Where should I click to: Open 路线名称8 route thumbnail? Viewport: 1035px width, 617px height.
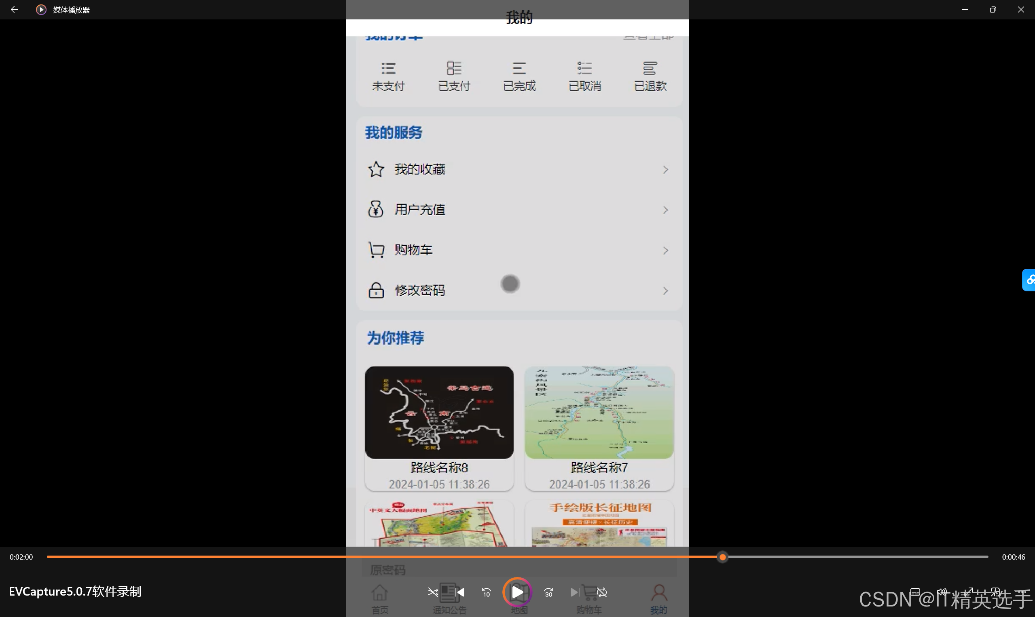point(439,413)
